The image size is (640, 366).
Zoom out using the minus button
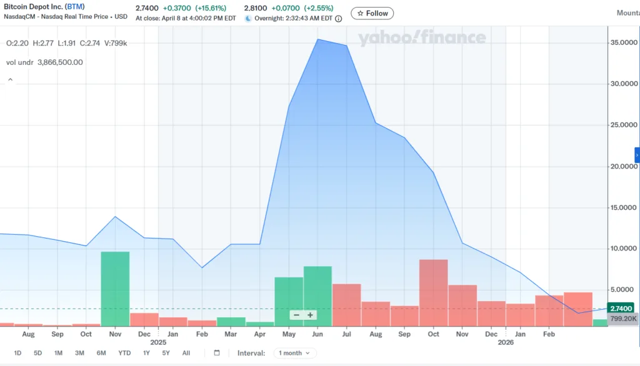click(x=296, y=315)
